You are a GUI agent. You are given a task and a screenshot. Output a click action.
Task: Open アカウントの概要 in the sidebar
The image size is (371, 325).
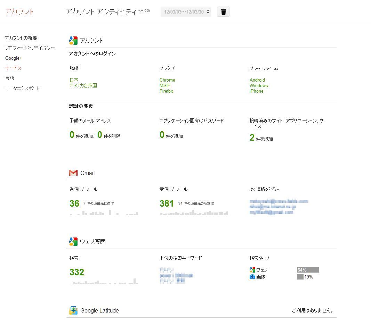[21, 38]
